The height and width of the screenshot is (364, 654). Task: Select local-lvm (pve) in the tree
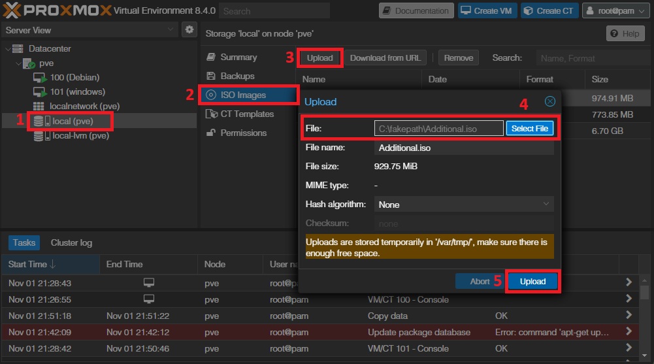click(80, 135)
